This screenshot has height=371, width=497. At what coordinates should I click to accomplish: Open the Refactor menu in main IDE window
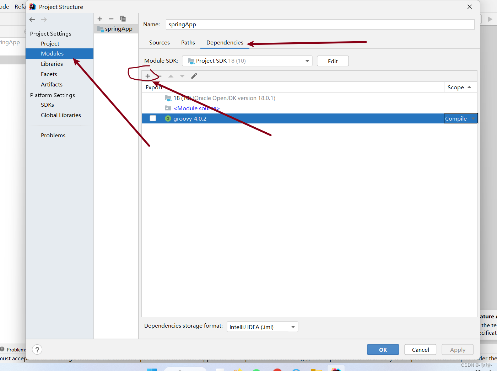(20, 7)
